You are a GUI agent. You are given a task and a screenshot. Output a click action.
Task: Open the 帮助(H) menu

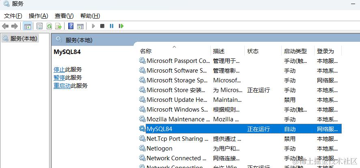point(90,16)
